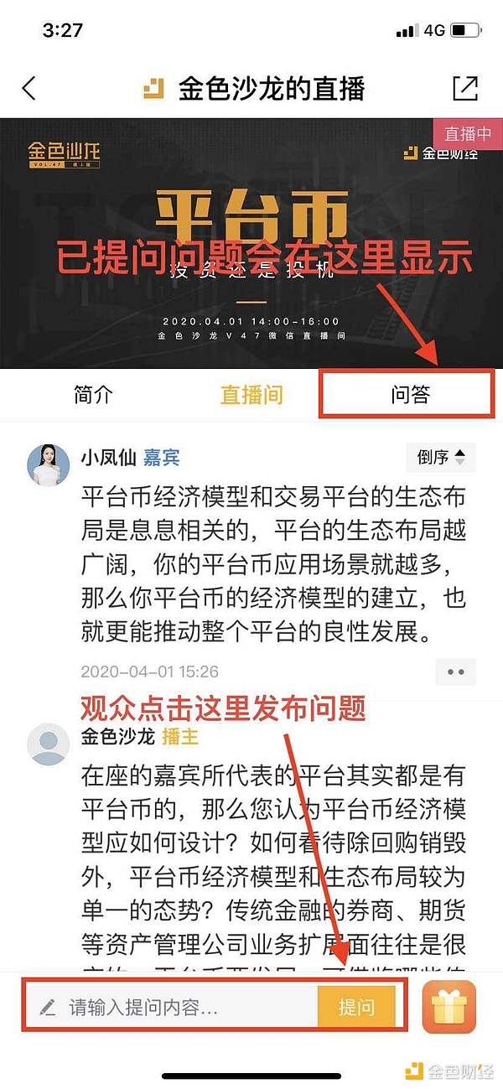Click the two-dot more options icon
The width and height of the screenshot is (503, 1089).
[455, 672]
